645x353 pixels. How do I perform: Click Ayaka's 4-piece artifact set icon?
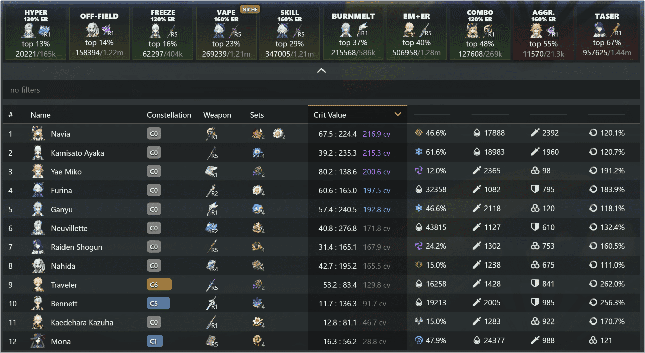click(258, 153)
